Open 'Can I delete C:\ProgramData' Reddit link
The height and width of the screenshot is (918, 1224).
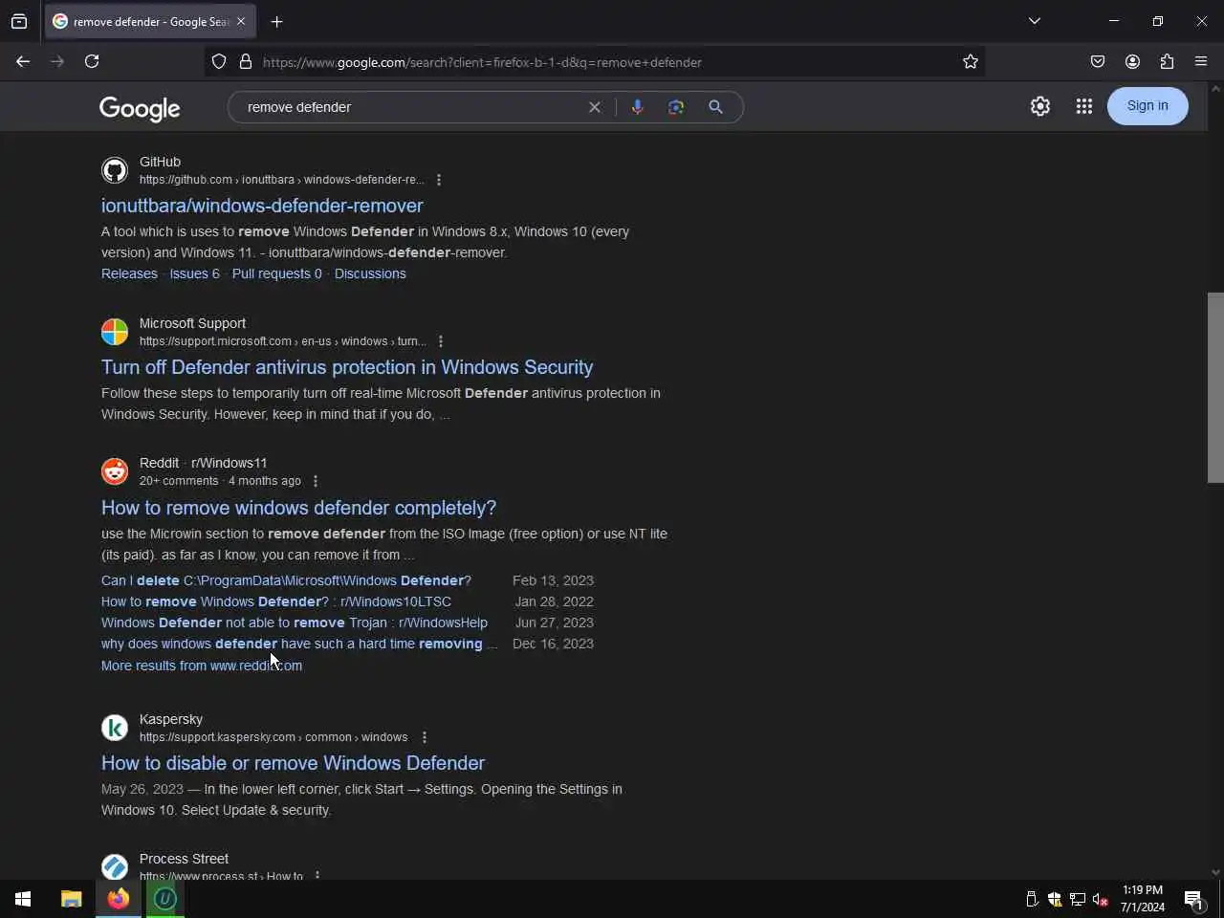pos(286,580)
